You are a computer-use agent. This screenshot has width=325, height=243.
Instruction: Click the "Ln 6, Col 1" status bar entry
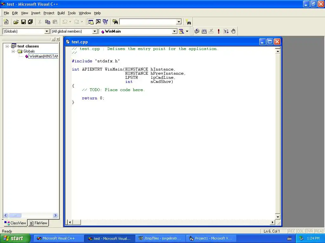272,231
